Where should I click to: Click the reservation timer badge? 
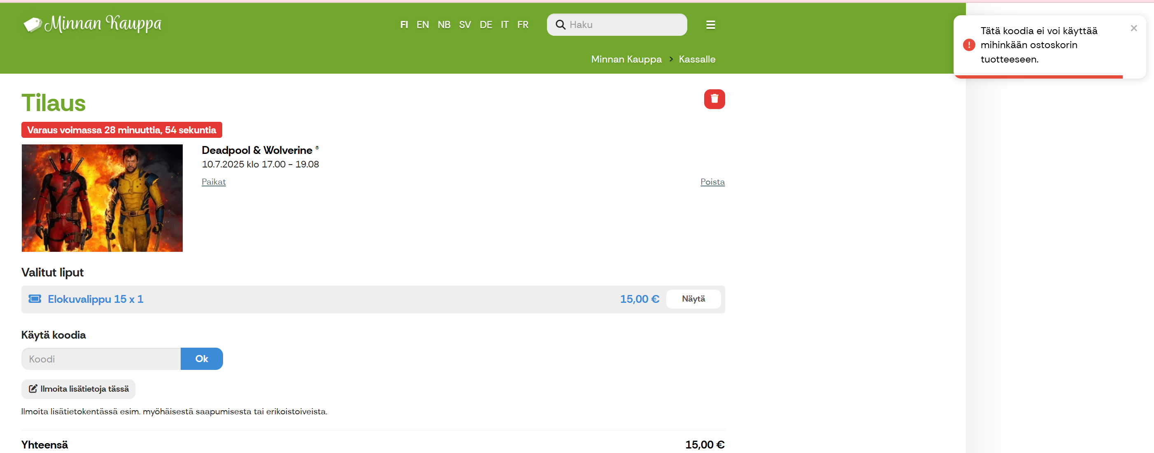pos(121,130)
